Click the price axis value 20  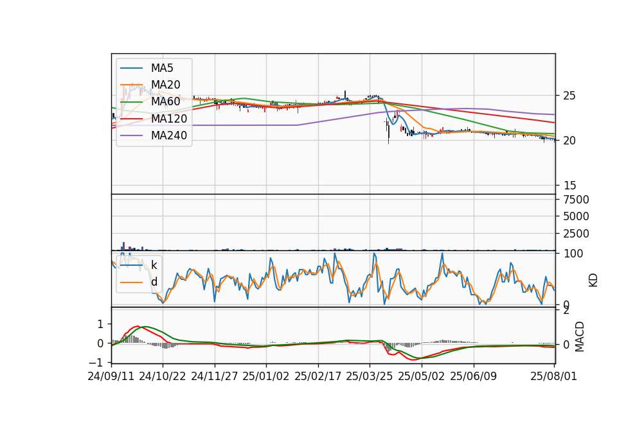tap(569, 141)
